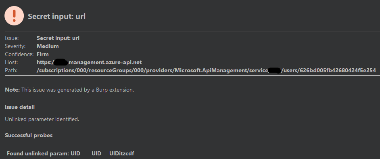
Task: Click the redacted host name block
Action: [x=61, y=62]
